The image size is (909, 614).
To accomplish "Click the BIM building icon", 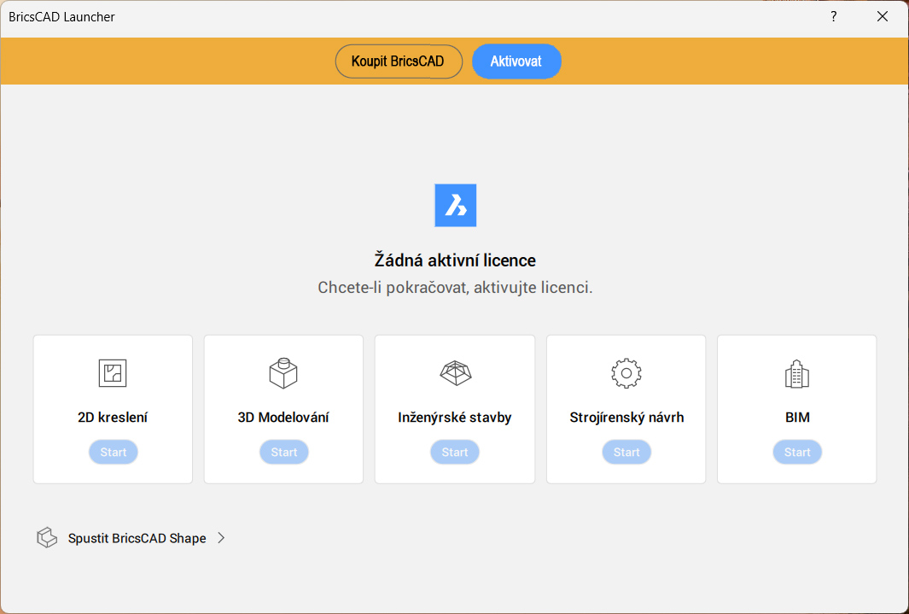I will [x=797, y=373].
